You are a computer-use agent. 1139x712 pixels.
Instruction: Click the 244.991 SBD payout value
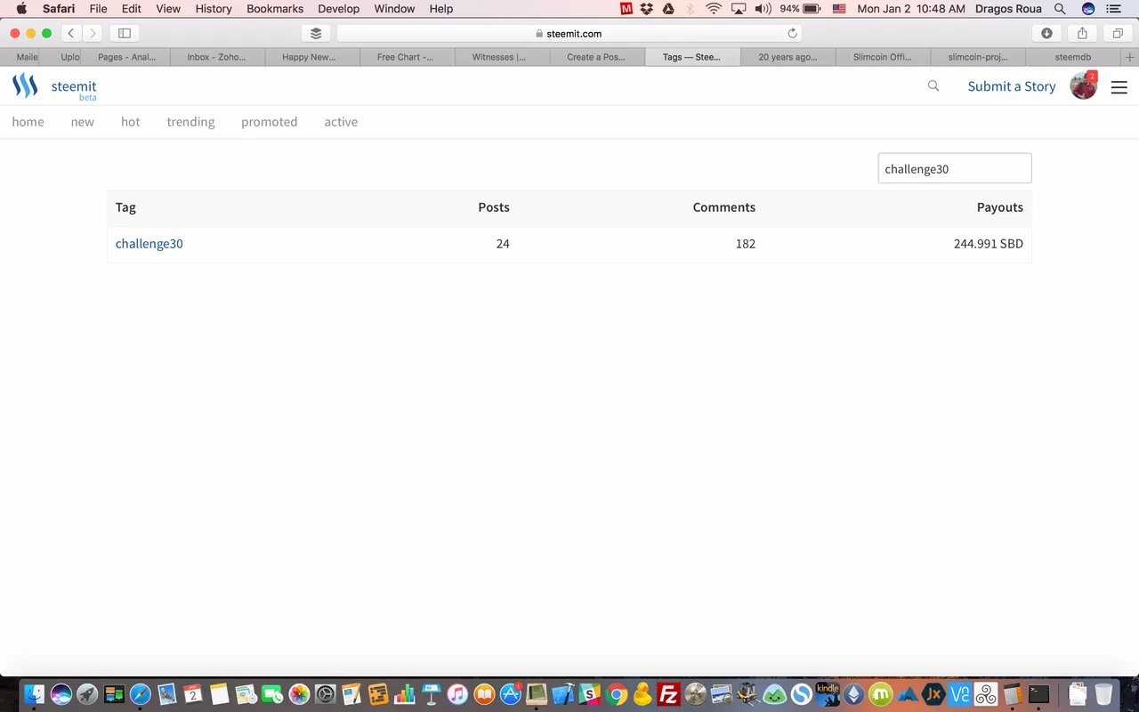click(x=989, y=244)
